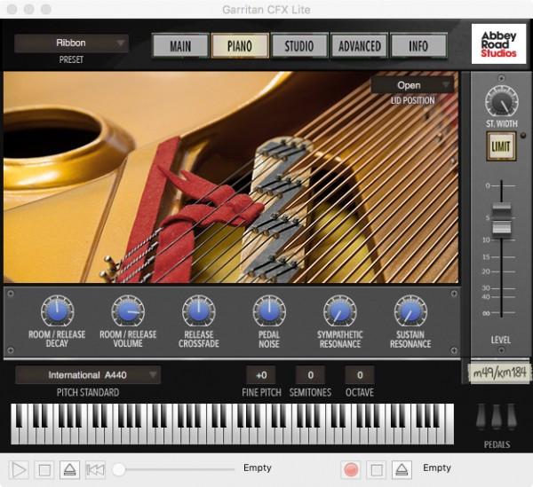Image resolution: width=533 pixels, height=487 pixels.
Task: Click the red Record button
Action: [x=351, y=470]
